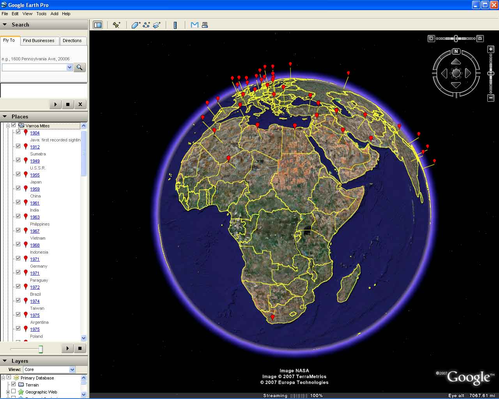Click the search magnifying glass button
This screenshot has width=499, height=399.
click(80, 67)
